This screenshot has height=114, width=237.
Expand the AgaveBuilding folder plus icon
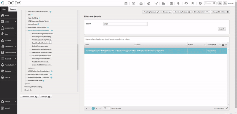pos(39,18)
